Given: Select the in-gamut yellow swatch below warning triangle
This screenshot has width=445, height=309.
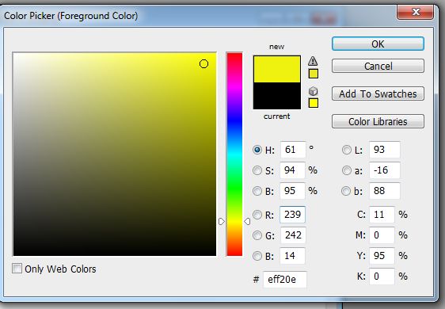Looking at the screenshot, I should 314,74.
